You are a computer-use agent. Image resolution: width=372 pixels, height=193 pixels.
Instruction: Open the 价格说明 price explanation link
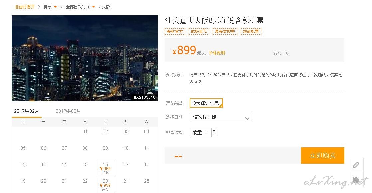pyautogui.click(x=217, y=53)
